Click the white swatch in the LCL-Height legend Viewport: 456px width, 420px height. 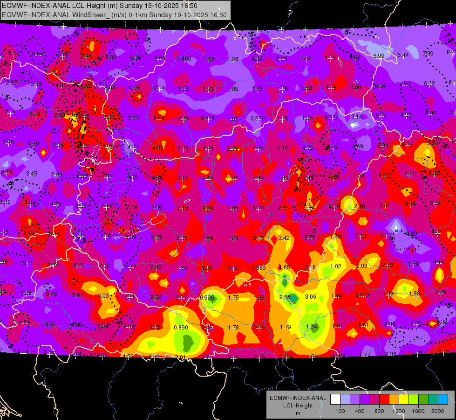point(335,399)
